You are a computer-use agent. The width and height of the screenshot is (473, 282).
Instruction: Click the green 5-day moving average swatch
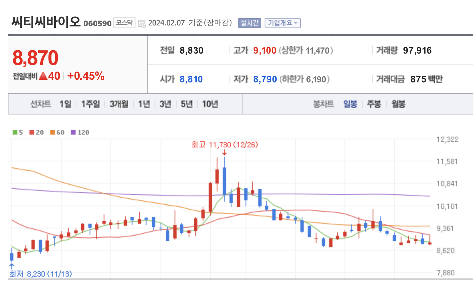tap(15, 132)
